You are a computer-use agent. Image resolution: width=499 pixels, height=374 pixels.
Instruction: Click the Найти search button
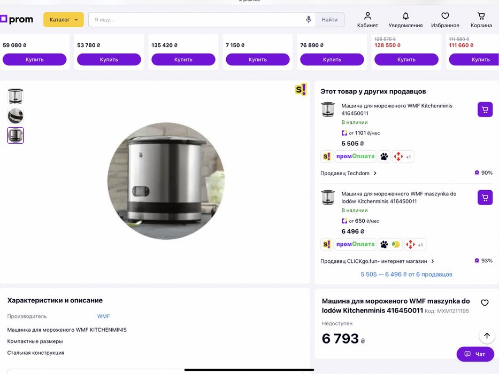click(329, 19)
